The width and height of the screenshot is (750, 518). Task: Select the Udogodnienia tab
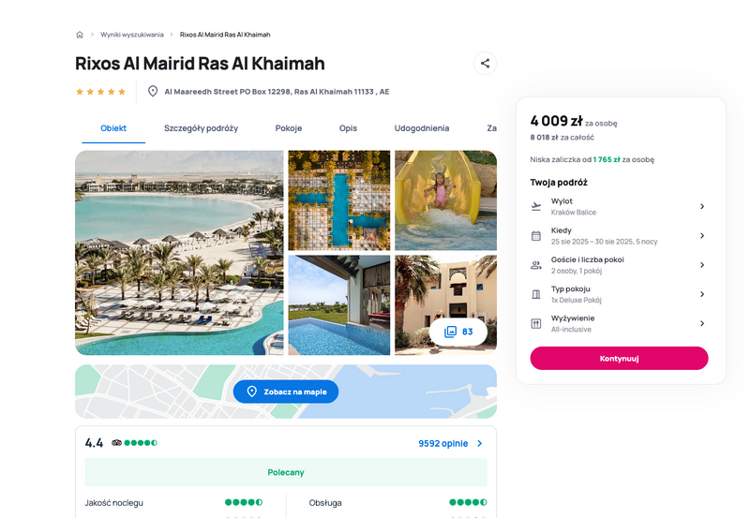[x=421, y=128]
